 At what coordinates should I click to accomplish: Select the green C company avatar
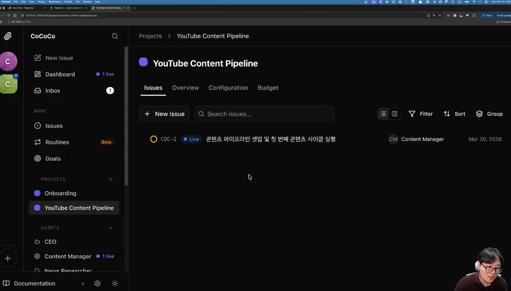click(x=8, y=84)
